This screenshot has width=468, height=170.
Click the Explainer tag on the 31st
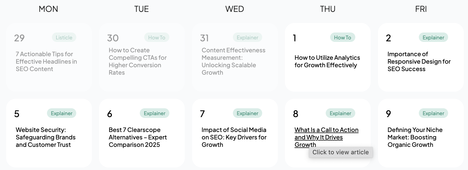[247, 37]
